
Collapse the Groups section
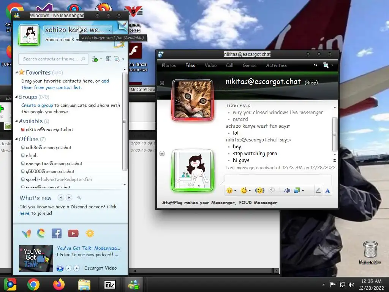16,97
